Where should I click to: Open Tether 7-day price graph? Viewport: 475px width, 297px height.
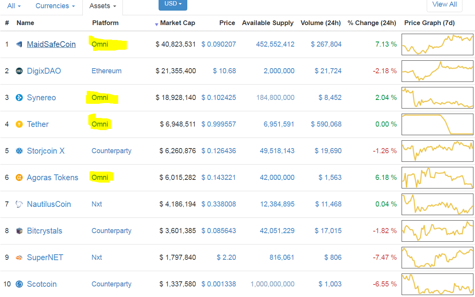pos(437,124)
